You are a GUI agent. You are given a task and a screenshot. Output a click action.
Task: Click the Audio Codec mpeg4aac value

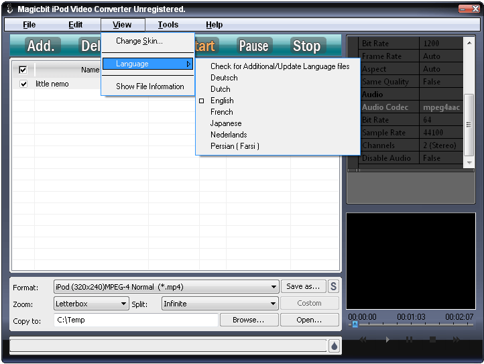pos(441,107)
